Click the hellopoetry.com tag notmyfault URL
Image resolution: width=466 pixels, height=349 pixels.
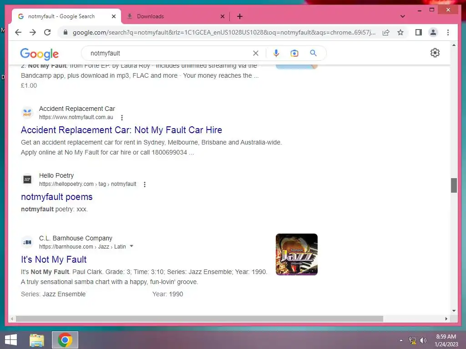[x=88, y=184]
